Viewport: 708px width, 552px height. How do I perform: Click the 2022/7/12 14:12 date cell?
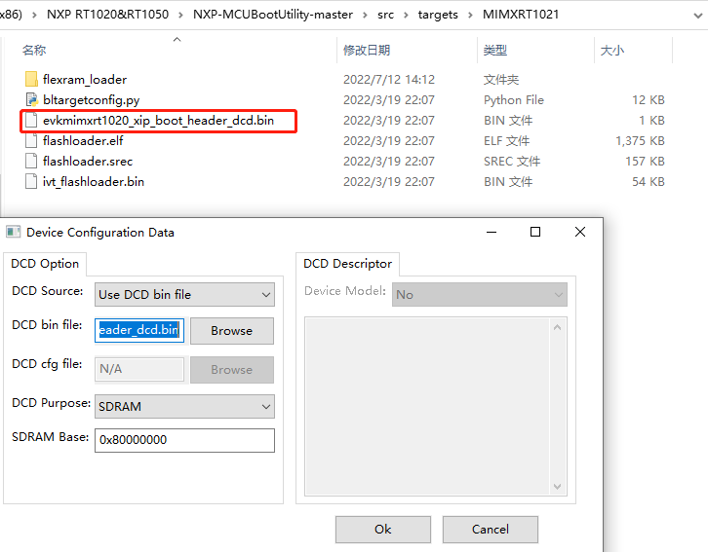tap(389, 79)
